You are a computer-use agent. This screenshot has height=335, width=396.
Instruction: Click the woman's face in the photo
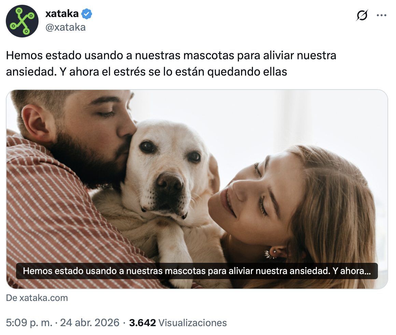pos(253,199)
